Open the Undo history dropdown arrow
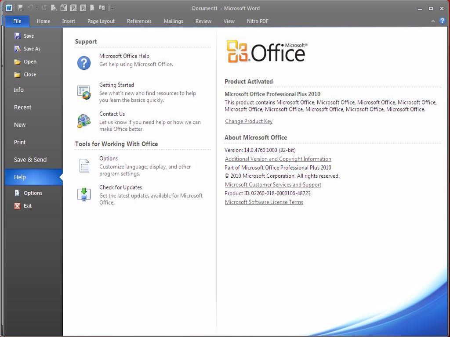 click(37, 8)
